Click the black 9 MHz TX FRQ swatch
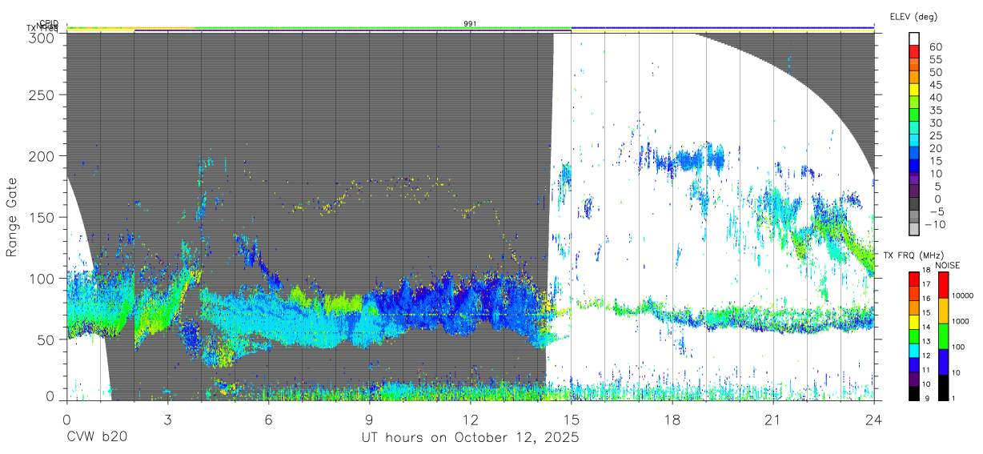The image size is (983, 454). coord(914,393)
